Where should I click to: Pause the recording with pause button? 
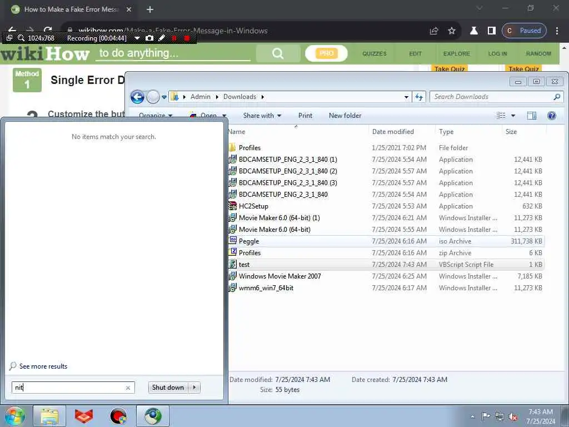tap(174, 38)
